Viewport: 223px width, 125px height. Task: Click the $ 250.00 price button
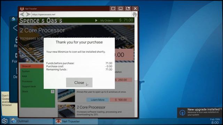(x=123, y=80)
